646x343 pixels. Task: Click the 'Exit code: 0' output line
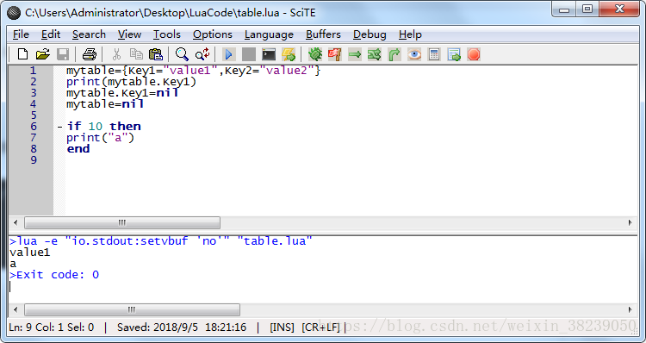[54, 275]
